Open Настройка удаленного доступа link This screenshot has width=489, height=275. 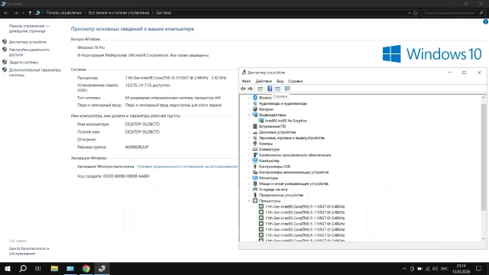[29, 52]
